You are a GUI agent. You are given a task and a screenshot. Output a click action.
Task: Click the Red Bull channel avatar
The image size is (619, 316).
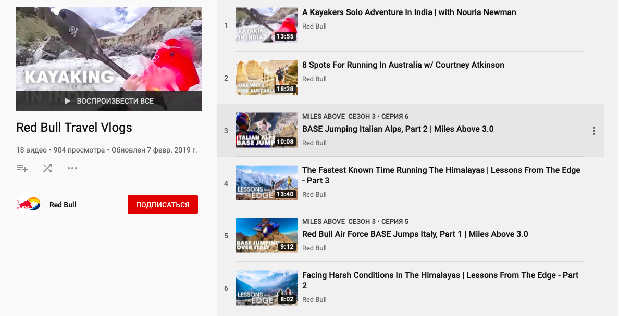coord(29,205)
